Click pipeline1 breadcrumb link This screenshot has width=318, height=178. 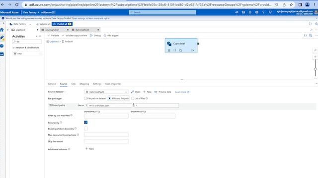click(54, 42)
